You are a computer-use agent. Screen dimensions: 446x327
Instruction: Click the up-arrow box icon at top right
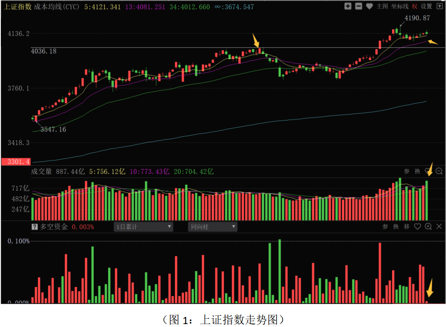point(439,6)
